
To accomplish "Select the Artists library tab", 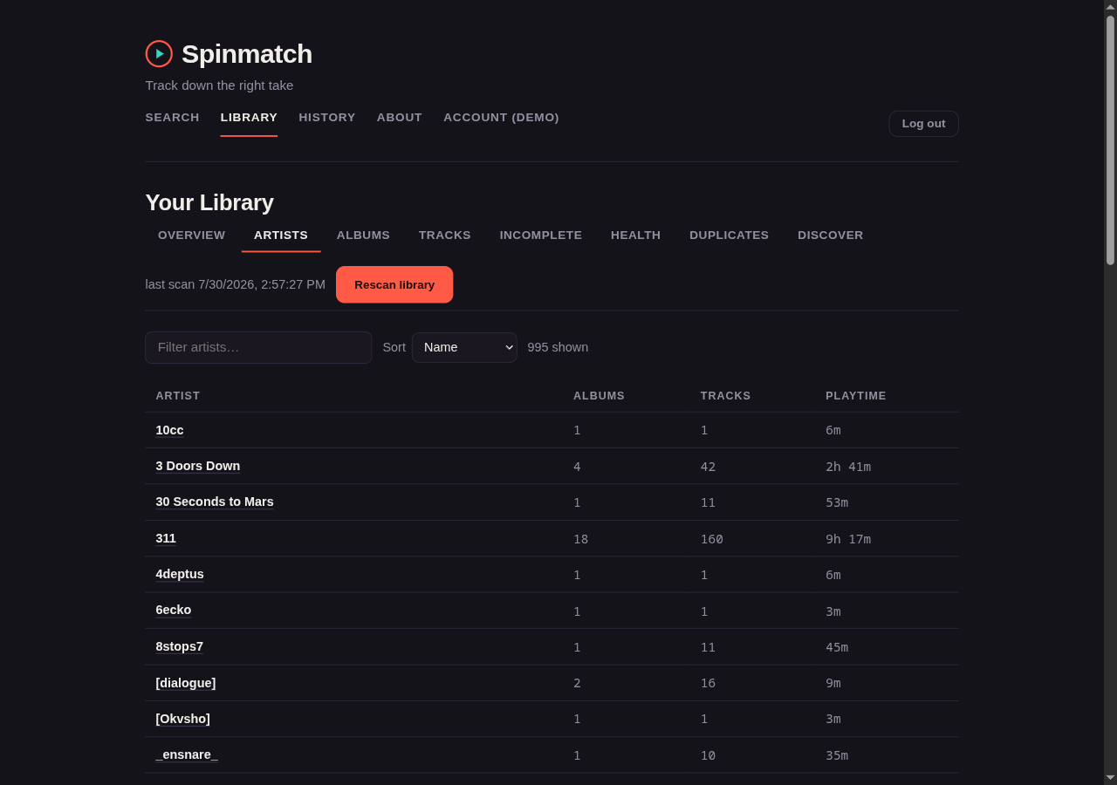I will [x=281, y=235].
